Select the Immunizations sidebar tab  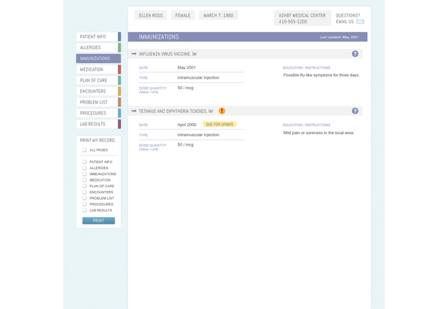(98, 58)
